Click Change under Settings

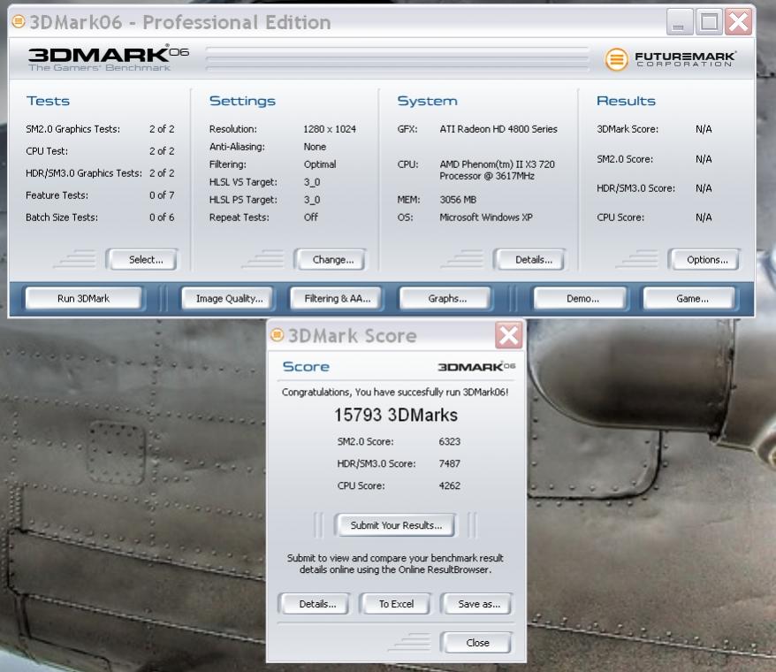(332, 259)
